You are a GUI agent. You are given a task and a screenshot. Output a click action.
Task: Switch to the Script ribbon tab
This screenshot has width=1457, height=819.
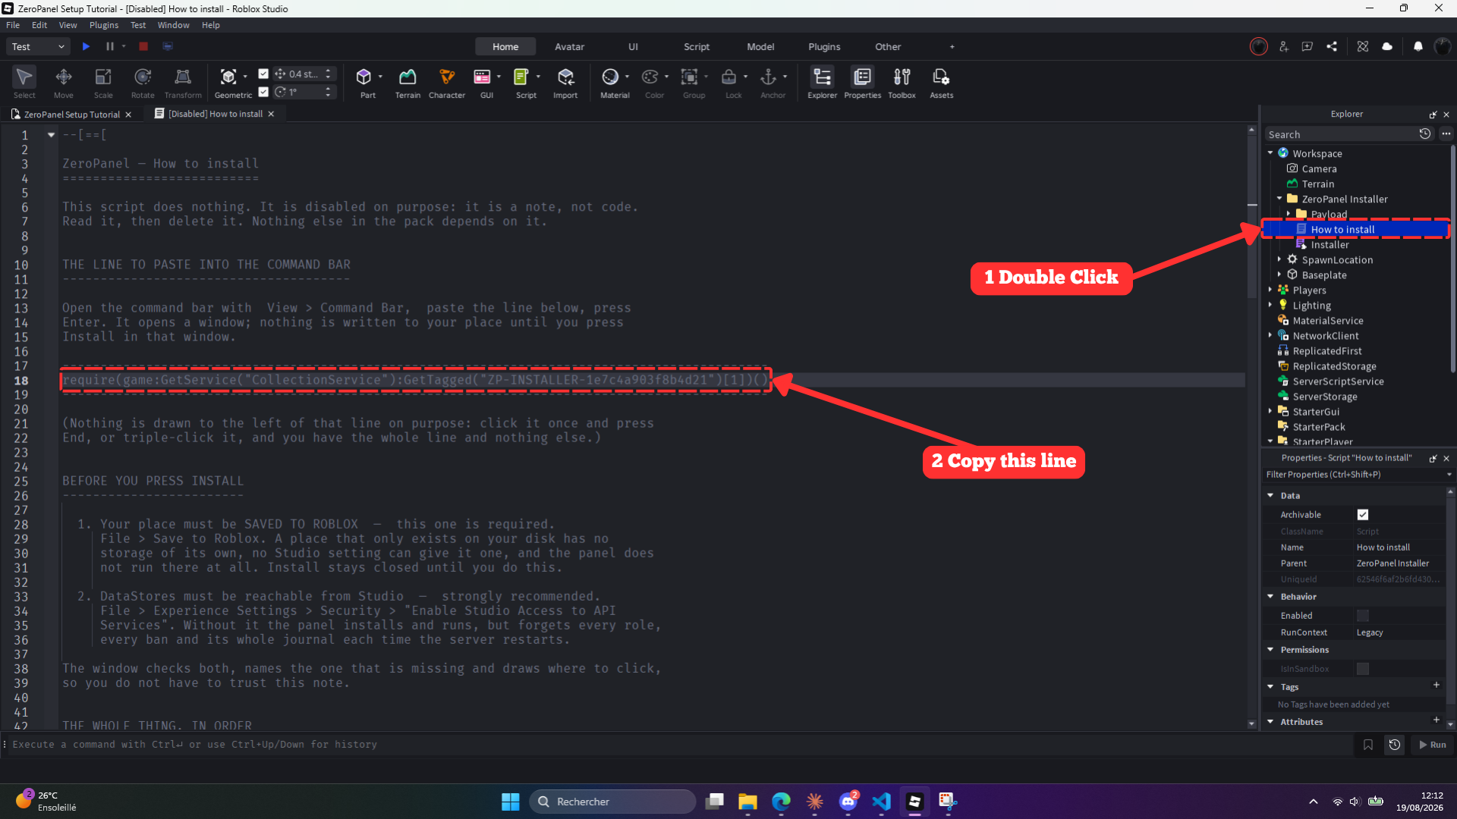tap(697, 46)
